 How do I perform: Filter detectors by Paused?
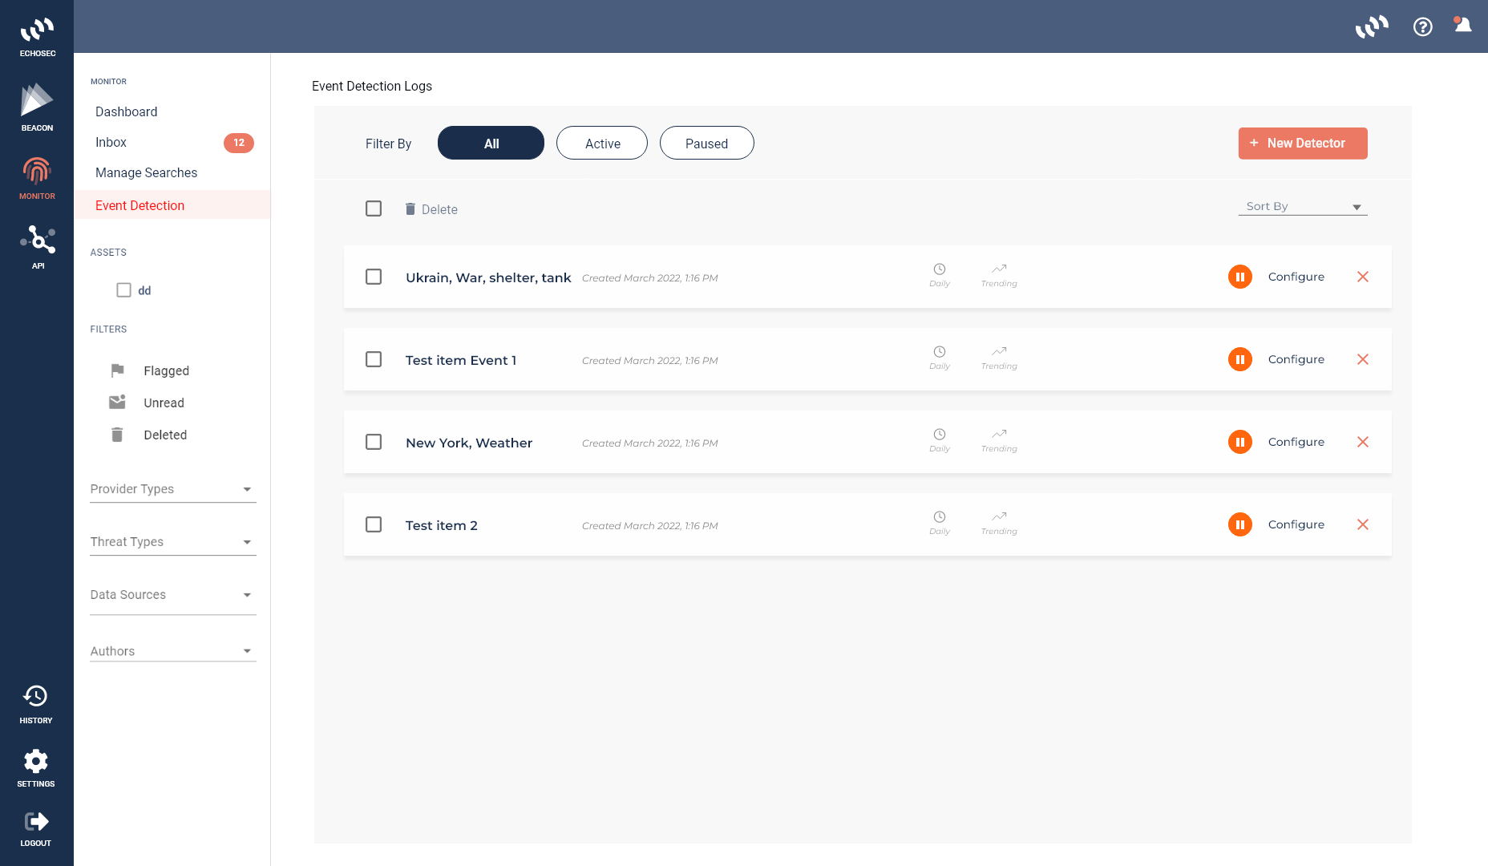click(706, 144)
